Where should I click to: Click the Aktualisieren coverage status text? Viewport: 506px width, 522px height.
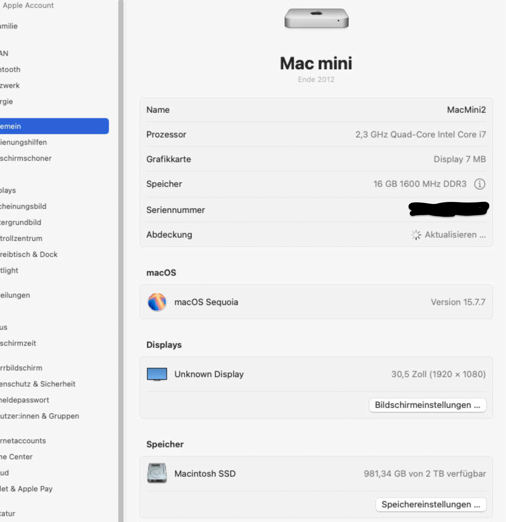coord(455,235)
